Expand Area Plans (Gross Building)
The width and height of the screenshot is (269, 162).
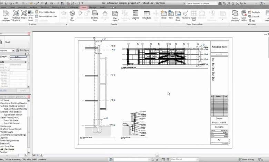pyautogui.click(x=13, y=135)
